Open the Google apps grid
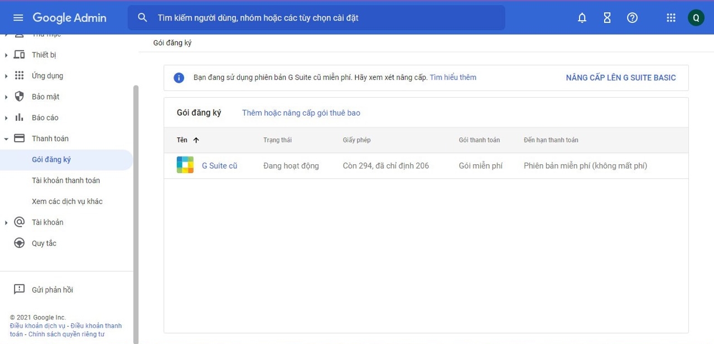This screenshot has width=714, height=344. [671, 18]
